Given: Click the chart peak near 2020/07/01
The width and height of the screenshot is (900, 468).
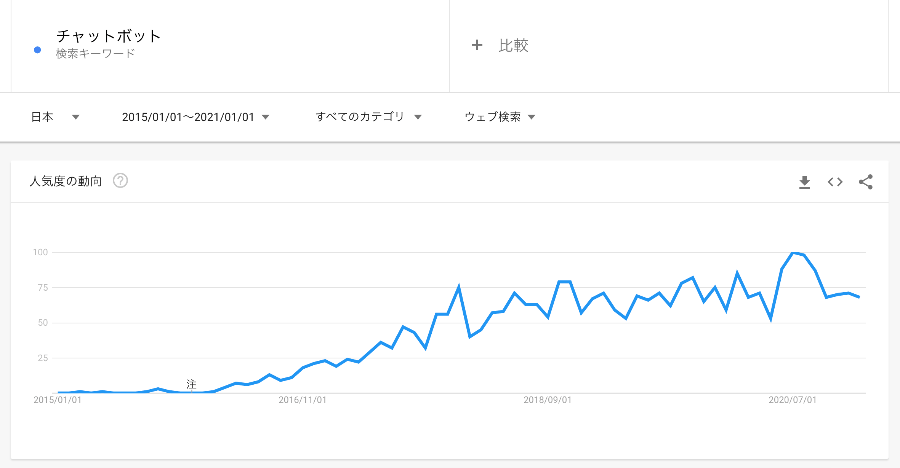Looking at the screenshot, I should click(793, 252).
